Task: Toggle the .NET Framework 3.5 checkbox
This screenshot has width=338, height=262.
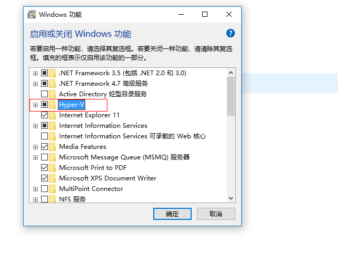Action: [x=44, y=73]
